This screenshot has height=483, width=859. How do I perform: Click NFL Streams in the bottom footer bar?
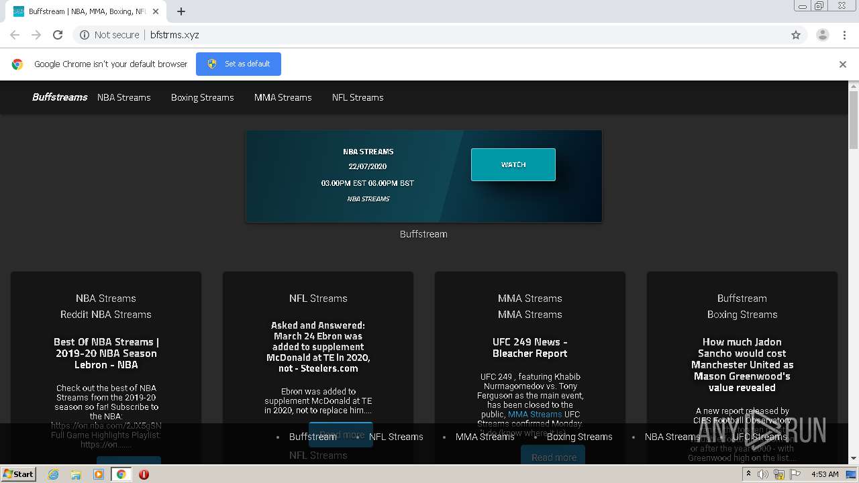[396, 437]
